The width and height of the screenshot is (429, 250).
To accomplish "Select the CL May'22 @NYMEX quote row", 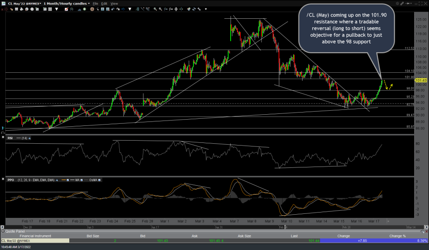I will (18, 241).
